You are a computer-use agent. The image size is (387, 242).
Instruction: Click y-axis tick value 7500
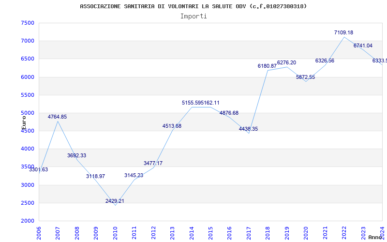28,23
